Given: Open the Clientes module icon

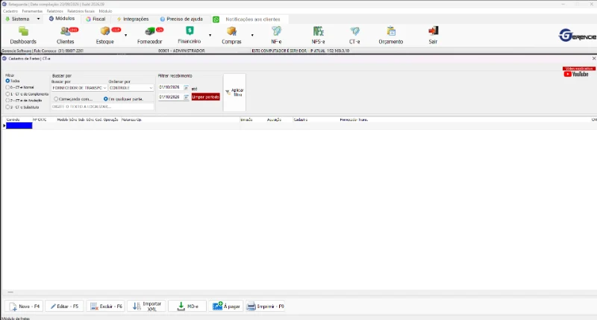Looking at the screenshot, I should tap(65, 31).
